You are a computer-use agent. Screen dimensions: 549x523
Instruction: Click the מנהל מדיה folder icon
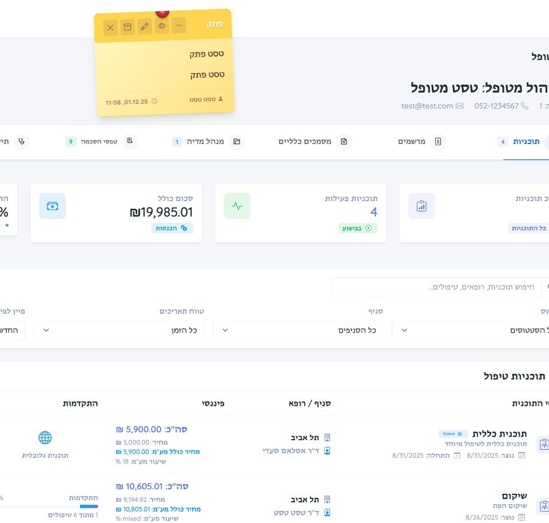pos(237,141)
